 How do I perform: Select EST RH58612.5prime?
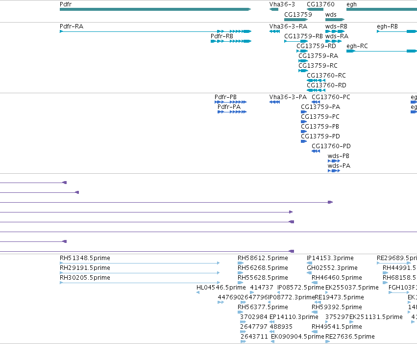pos(241,263)
